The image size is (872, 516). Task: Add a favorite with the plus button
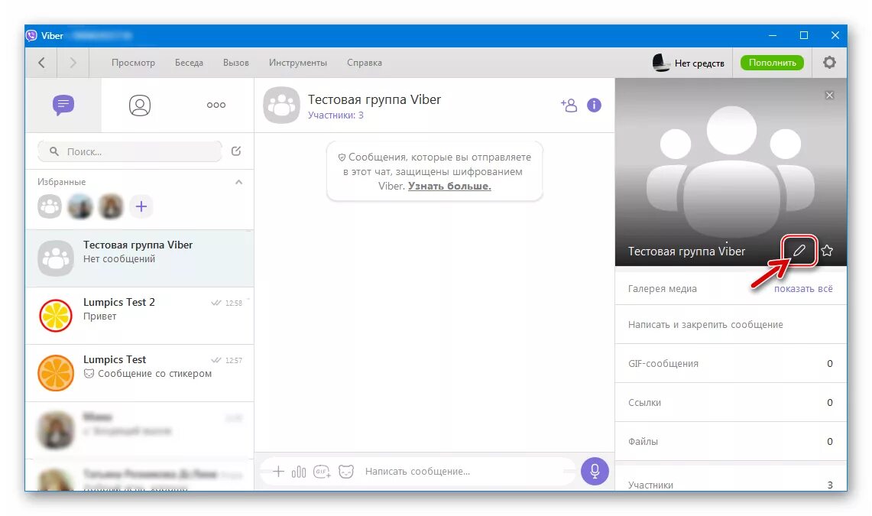(x=141, y=206)
